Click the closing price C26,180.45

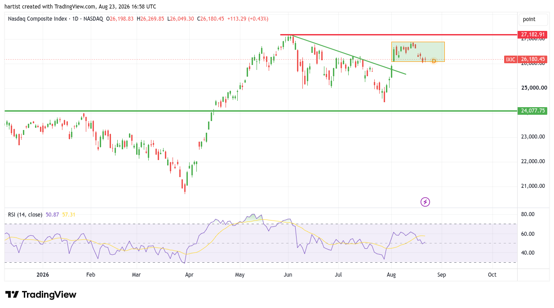tap(211, 19)
